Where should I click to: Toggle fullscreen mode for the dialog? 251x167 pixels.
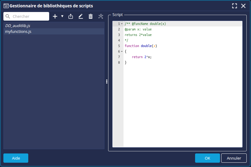[234, 6]
